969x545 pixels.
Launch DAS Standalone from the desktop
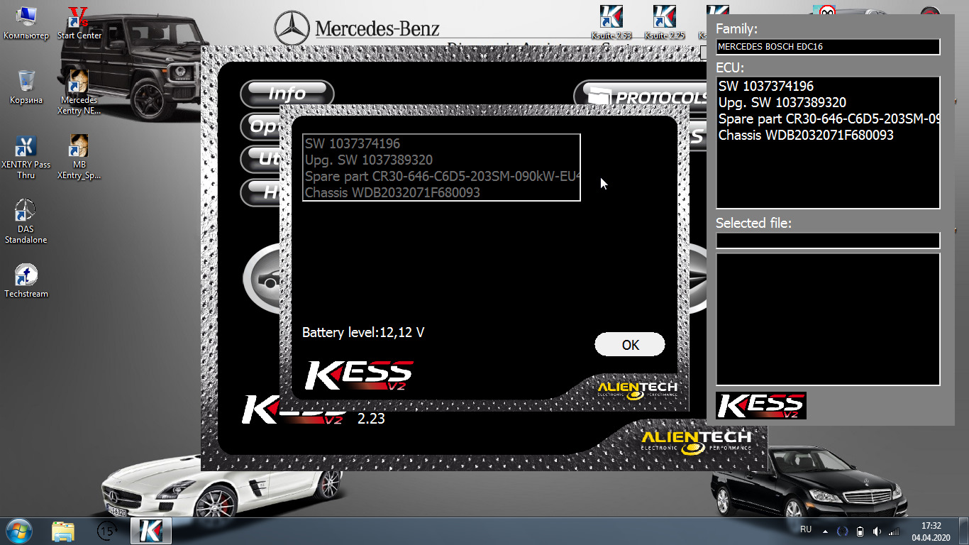26,222
